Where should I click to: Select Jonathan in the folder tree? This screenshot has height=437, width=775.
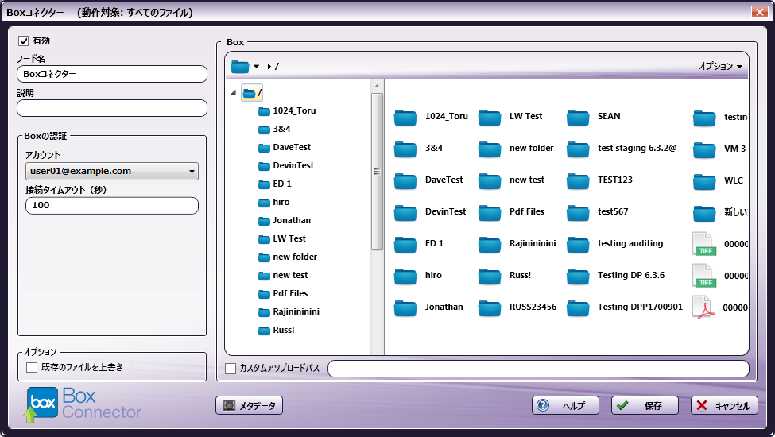[x=291, y=220]
